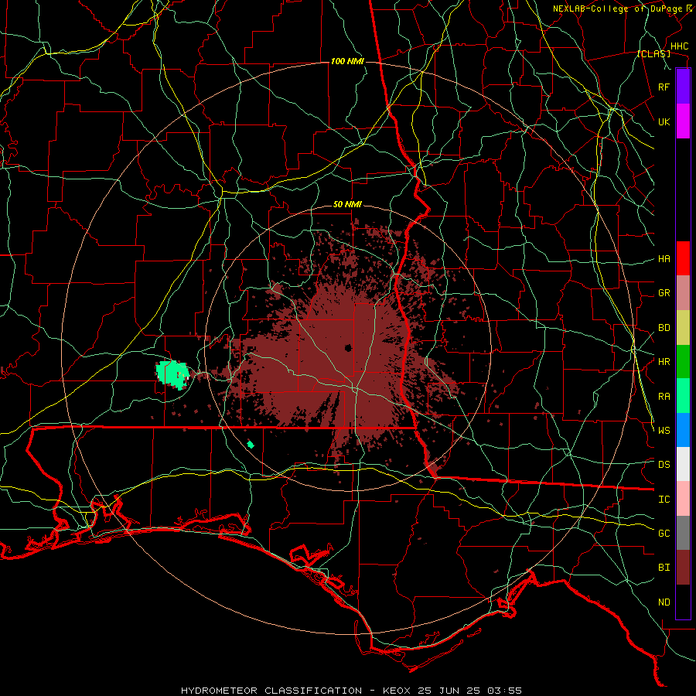Viewport: 696px width, 696px height.
Task: Click the white DS legend swatch
Action: pos(683,464)
